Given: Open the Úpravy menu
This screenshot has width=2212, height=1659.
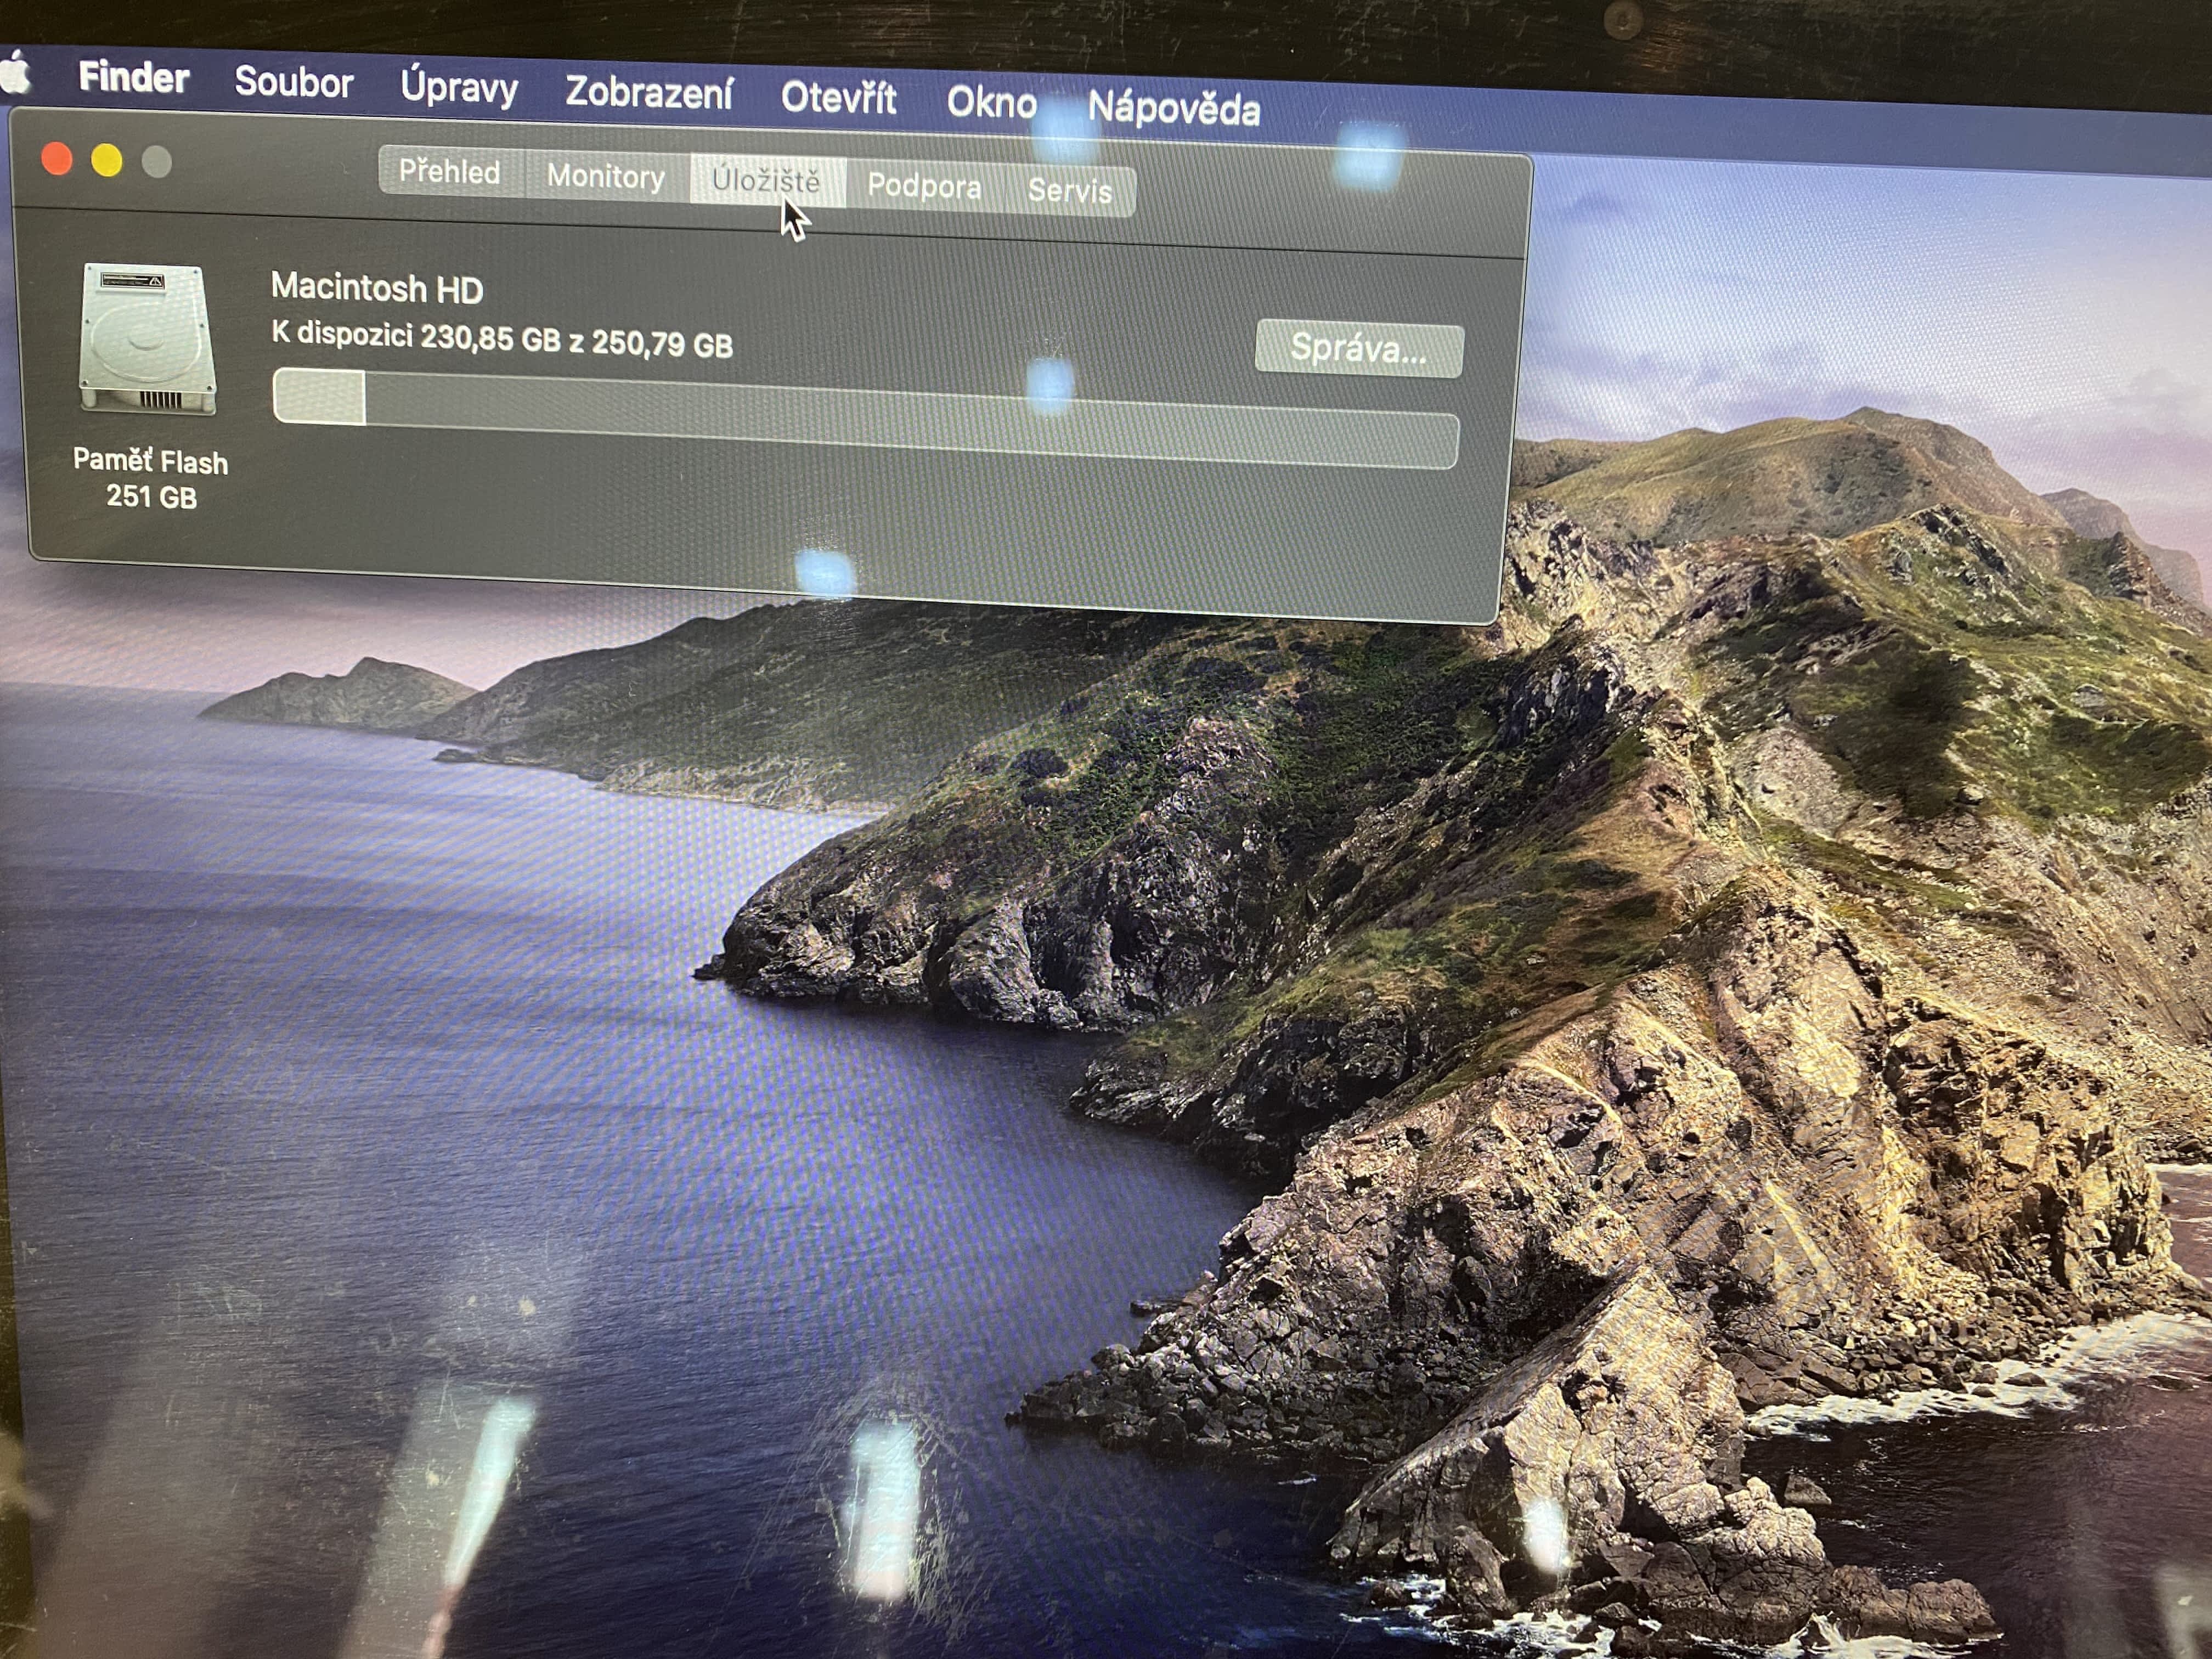Looking at the screenshot, I should pos(459,87).
